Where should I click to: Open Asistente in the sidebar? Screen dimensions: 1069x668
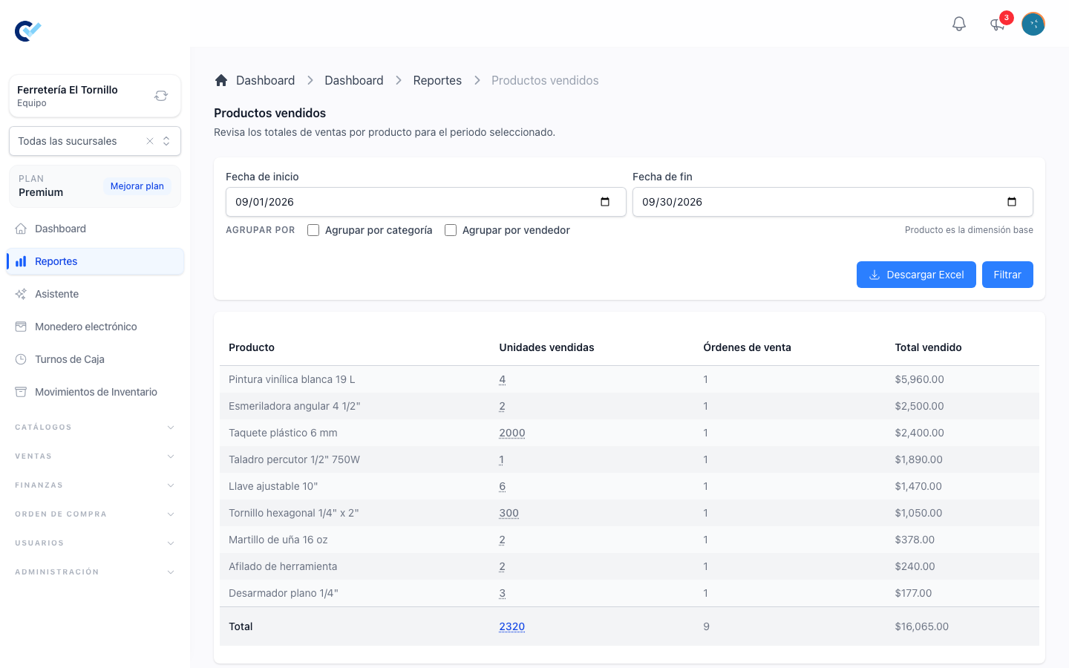(95, 294)
